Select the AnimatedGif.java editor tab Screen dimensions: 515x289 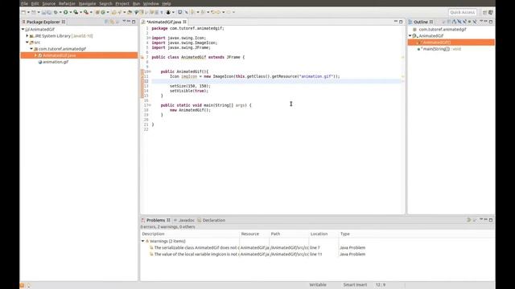click(164, 22)
